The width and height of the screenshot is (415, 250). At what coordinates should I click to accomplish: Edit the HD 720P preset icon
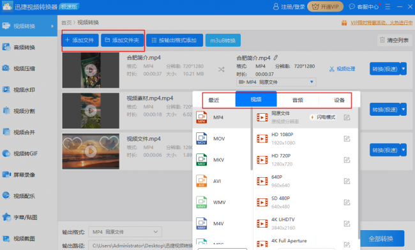point(347,160)
